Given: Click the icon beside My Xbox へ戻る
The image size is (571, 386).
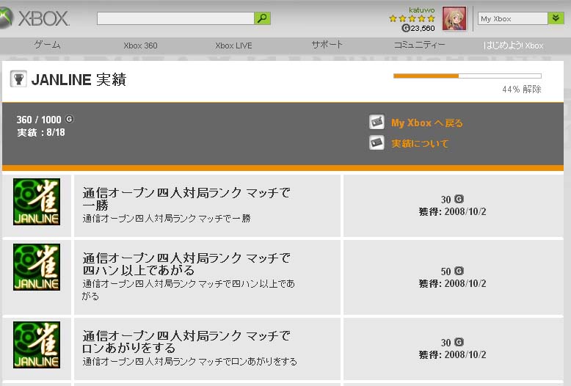Looking at the screenshot, I should 377,122.
